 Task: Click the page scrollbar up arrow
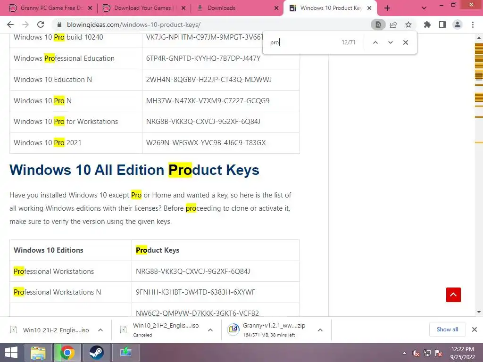[x=479, y=38]
